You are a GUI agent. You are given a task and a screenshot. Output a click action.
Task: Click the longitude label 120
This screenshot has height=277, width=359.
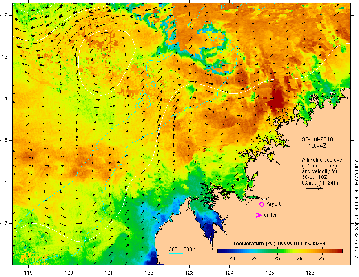(x=69, y=273)
